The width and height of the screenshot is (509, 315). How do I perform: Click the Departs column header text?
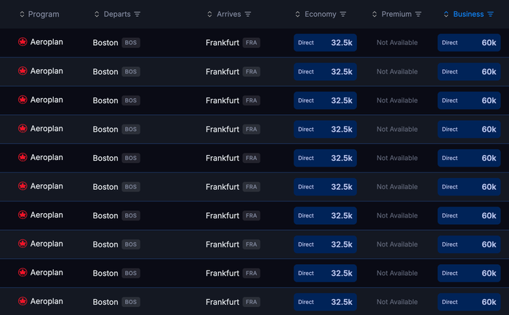(x=117, y=15)
